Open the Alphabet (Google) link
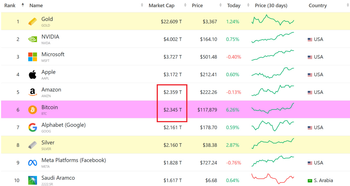Image resolution: width=350 pixels, height=186 pixels. [x=63, y=125]
